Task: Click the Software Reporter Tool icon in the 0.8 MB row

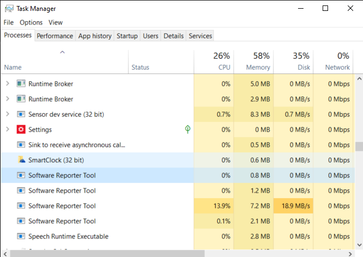Action: pos(21,175)
